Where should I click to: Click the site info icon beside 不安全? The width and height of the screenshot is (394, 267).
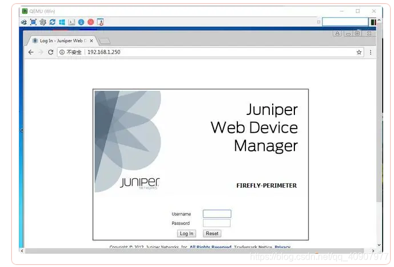[x=62, y=52]
